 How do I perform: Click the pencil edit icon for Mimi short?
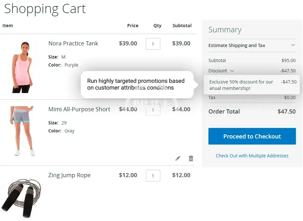point(178,158)
